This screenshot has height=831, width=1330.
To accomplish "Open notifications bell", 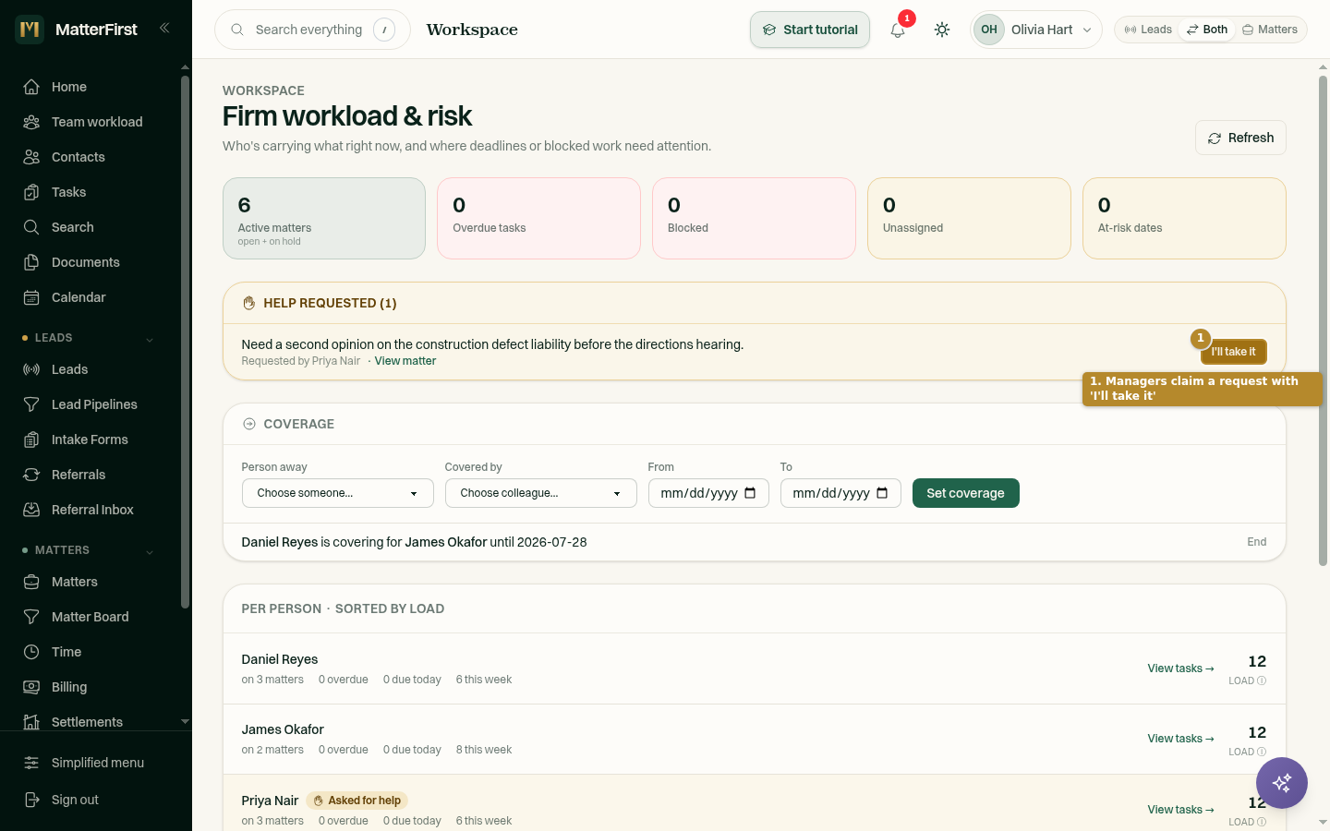I will [898, 30].
